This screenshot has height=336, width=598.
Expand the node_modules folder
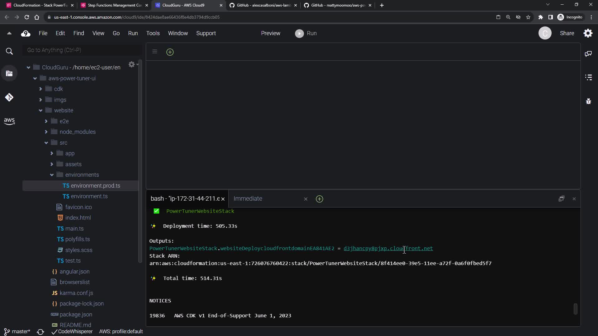[x=46, y=132]
